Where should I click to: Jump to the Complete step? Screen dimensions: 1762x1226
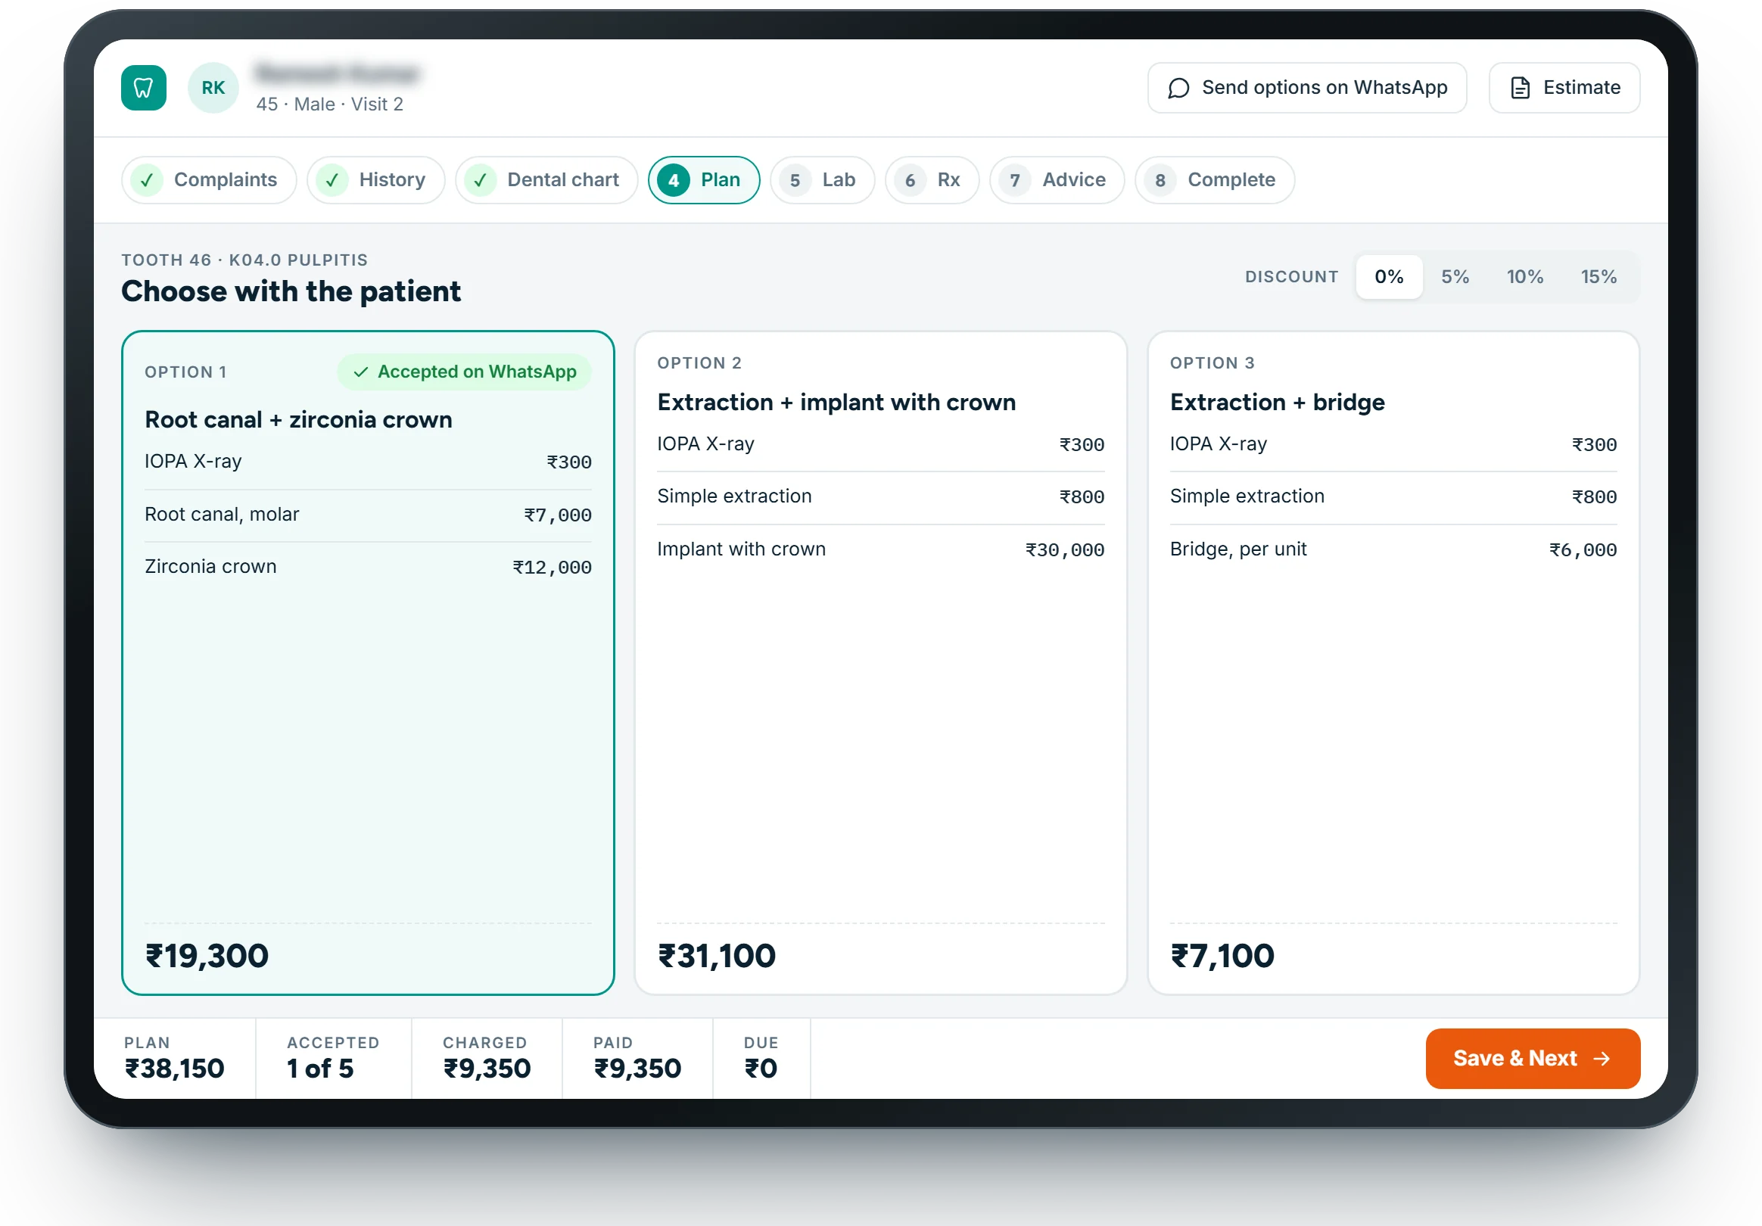[x=1215, y=180]
